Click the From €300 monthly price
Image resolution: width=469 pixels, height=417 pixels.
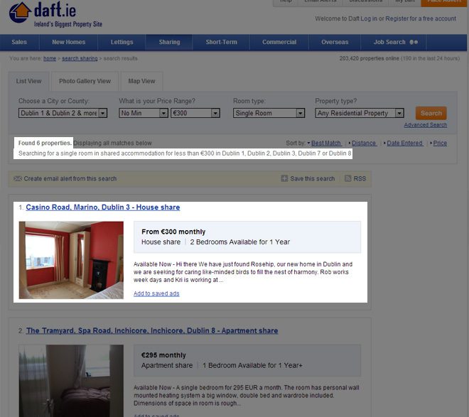coord(173,232)
